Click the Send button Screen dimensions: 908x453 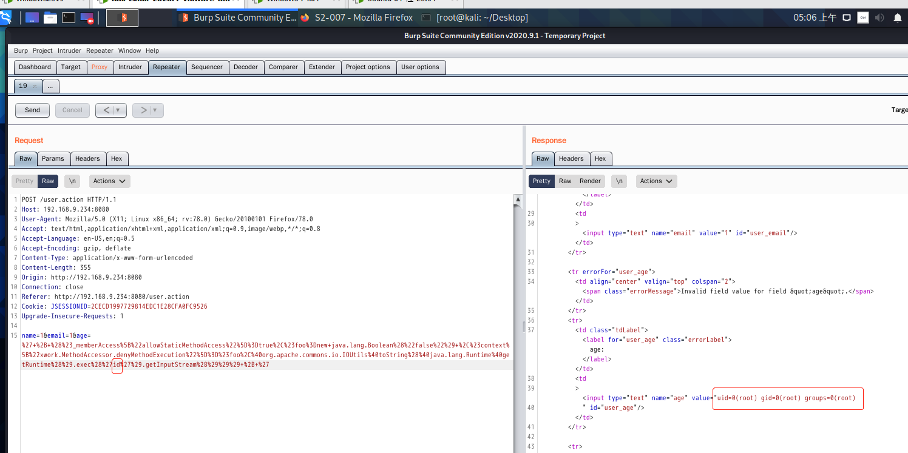(x=33, y=110)
